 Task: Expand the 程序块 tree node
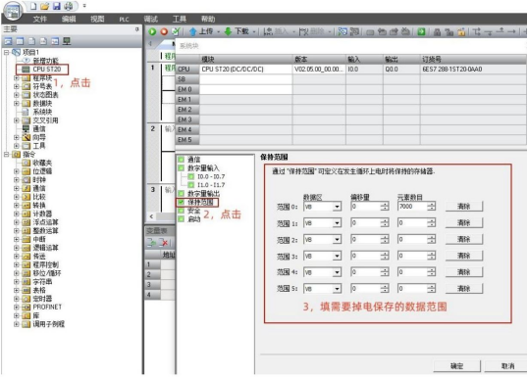pos(16,77)
